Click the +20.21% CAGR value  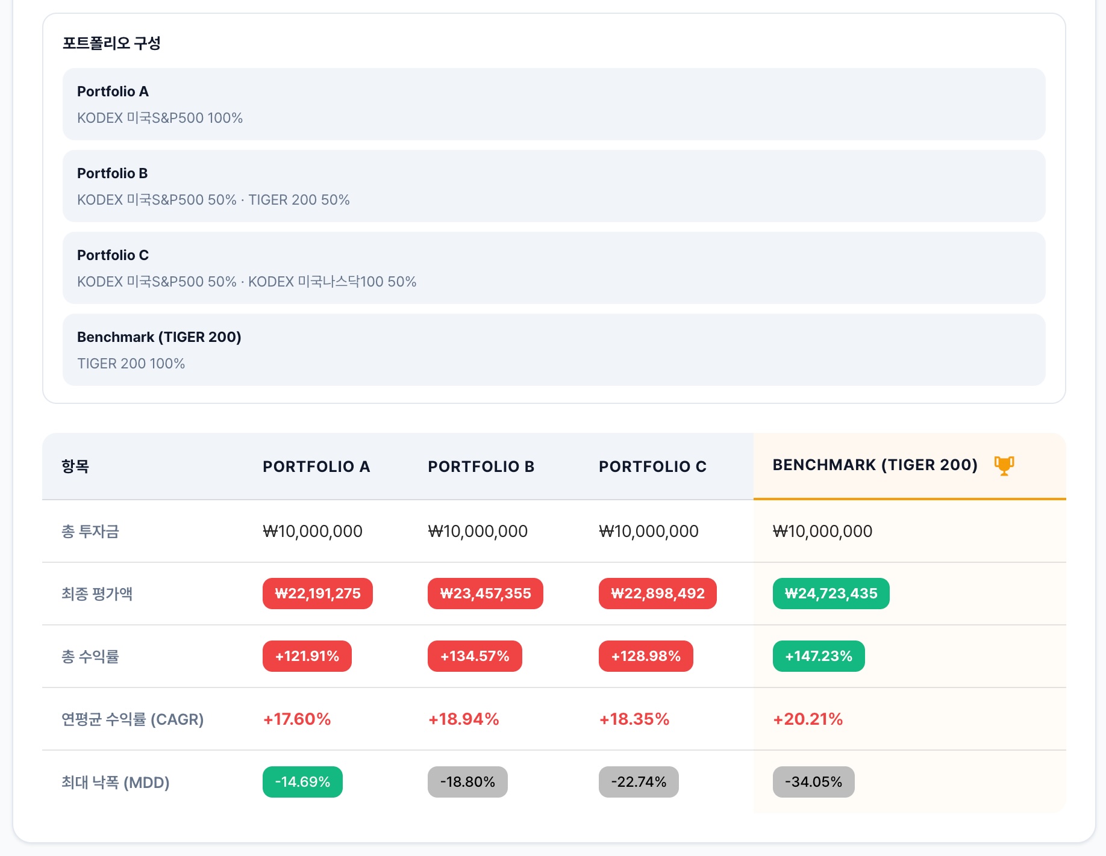[807, 719]
